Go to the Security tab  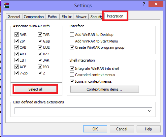(96, 17)
